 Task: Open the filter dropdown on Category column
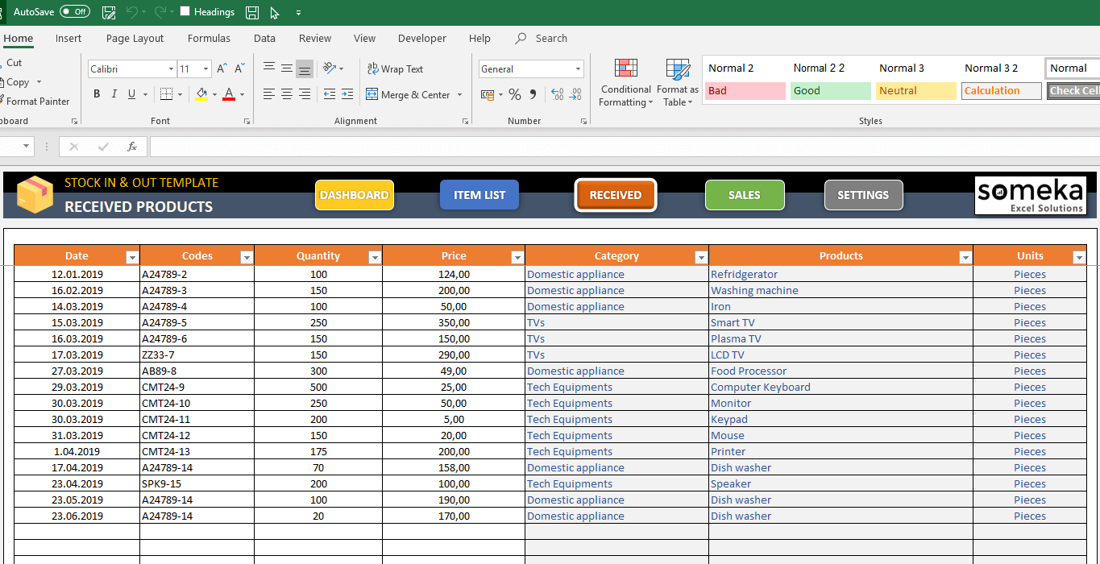tap(700, 256)
